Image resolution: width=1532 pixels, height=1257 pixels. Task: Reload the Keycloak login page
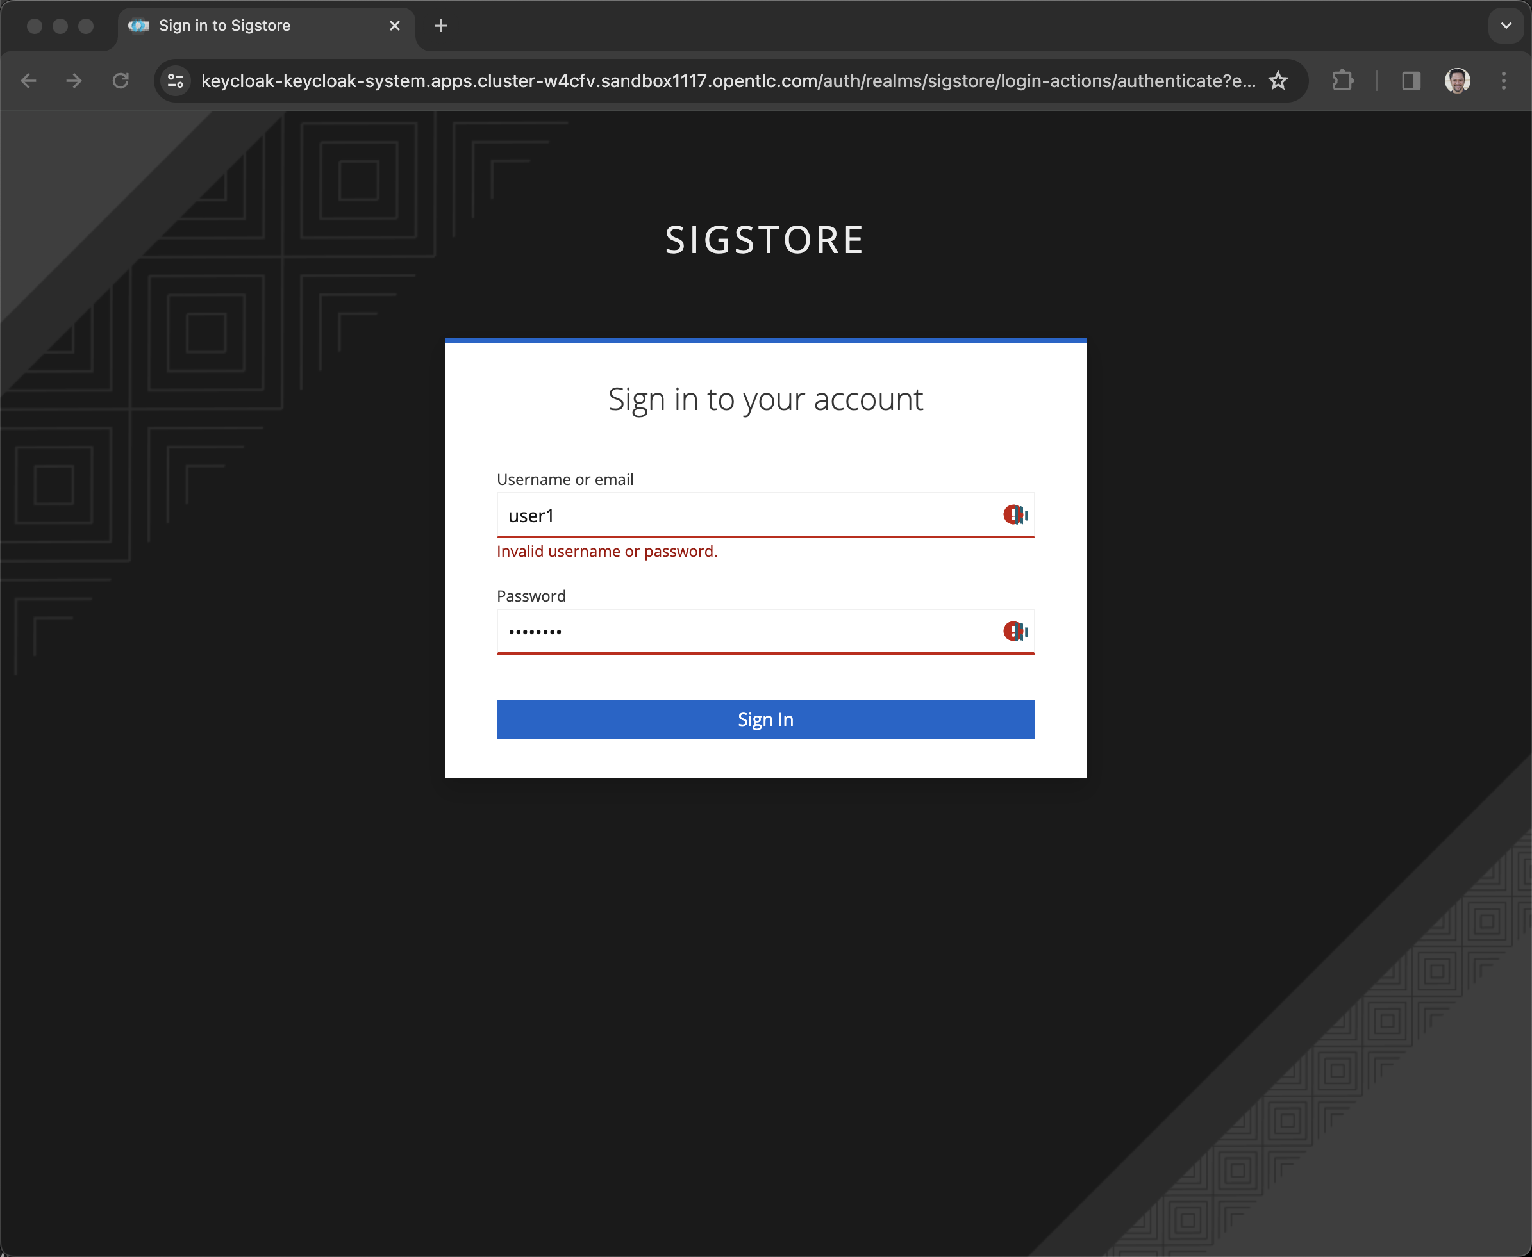(x=121, y=80)
